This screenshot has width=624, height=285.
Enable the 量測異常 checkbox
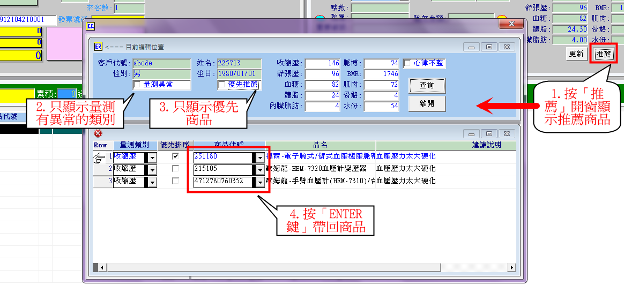pos(137,85)
